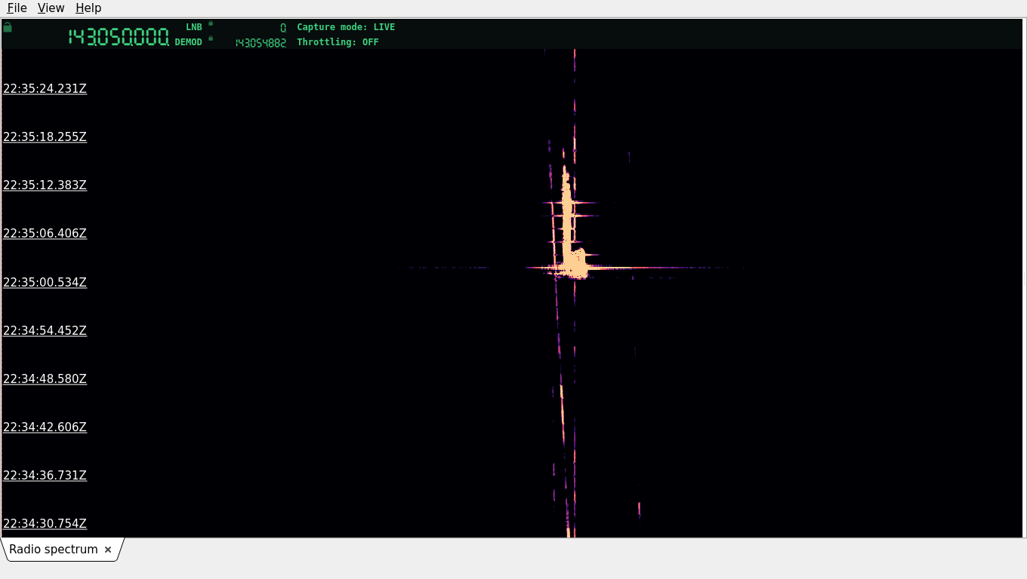
Task: Select the Radio spectrum tab
Action: pos(54,550)
